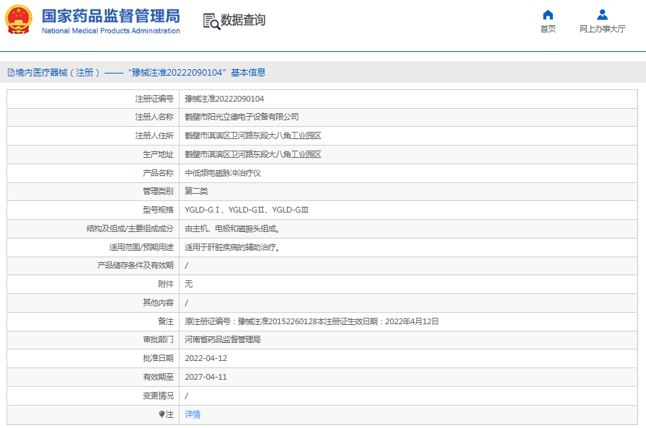Click the 首页 text link
This screenshot has width=646, height=428.
[x=548, y=29]
